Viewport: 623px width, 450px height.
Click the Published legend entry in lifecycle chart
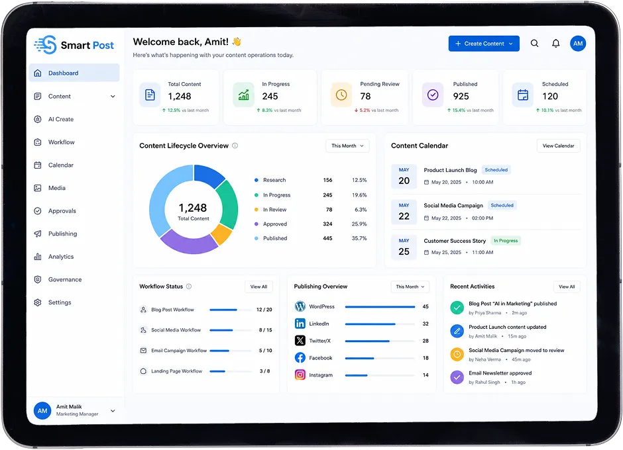[310, 238]
